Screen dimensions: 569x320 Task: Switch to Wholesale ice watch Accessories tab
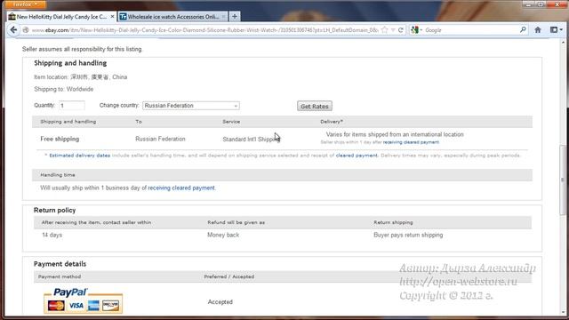click(x=172, y=17)
